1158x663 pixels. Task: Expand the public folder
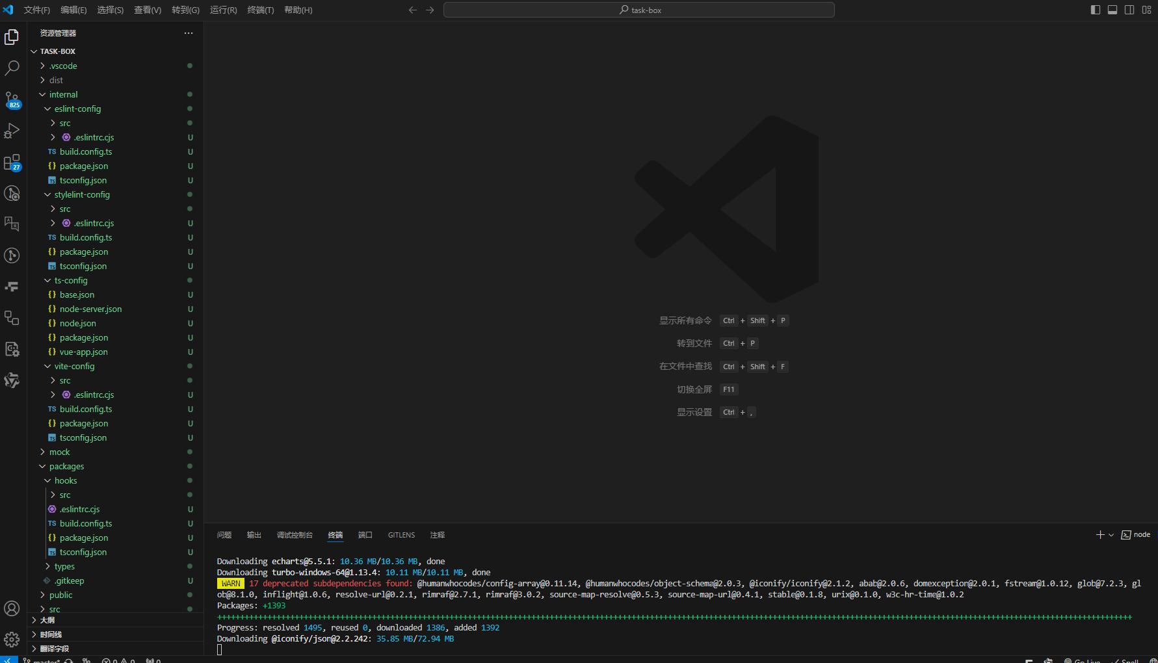pos(116,595)
